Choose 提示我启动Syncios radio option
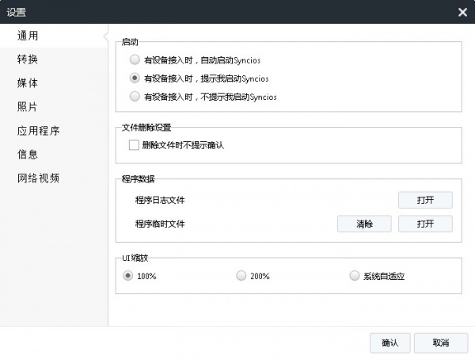 tap(134, 79)
